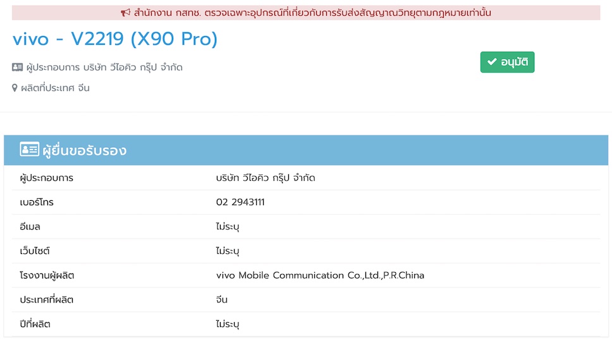The image size is (612, 341).
Task: Click the checkmark icon on the green badge
Action: [x=492, y=63]
